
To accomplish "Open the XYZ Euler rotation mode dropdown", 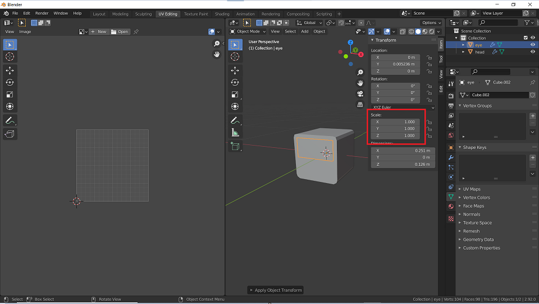I will click(x=403, y=107).
